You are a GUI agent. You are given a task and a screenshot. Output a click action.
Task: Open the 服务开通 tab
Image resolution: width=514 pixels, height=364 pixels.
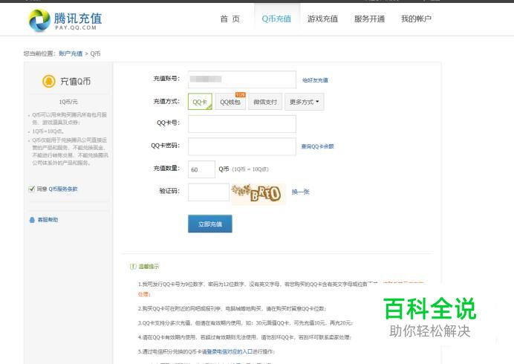tap(369, 19)
